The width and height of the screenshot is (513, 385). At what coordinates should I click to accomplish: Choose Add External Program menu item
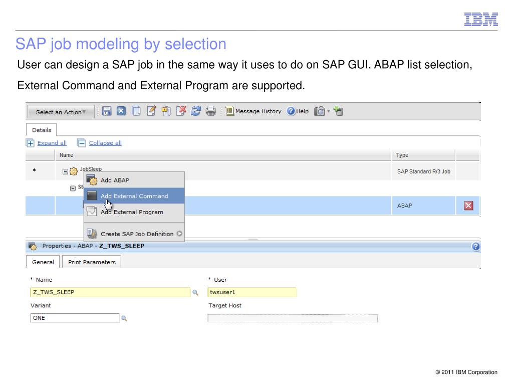(x=134, y=212)
